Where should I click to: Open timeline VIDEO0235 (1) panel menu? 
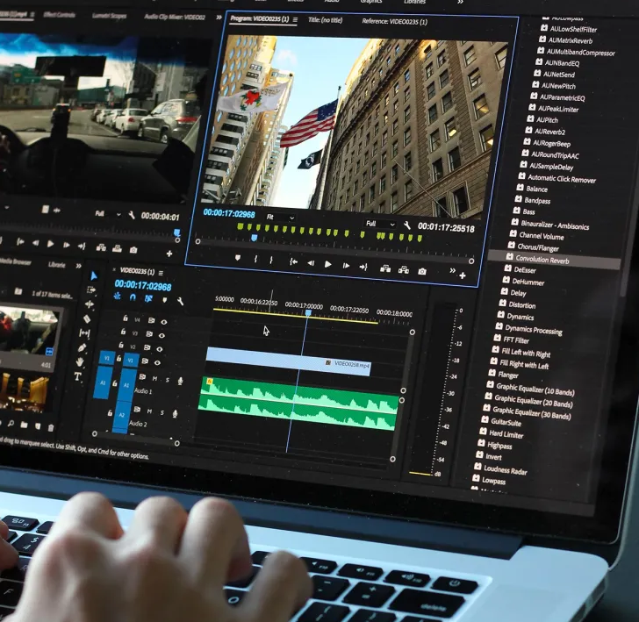coord(161,273)
